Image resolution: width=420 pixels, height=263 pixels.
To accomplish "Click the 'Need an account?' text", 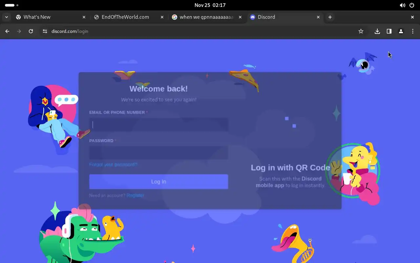I will click(107, 195).
